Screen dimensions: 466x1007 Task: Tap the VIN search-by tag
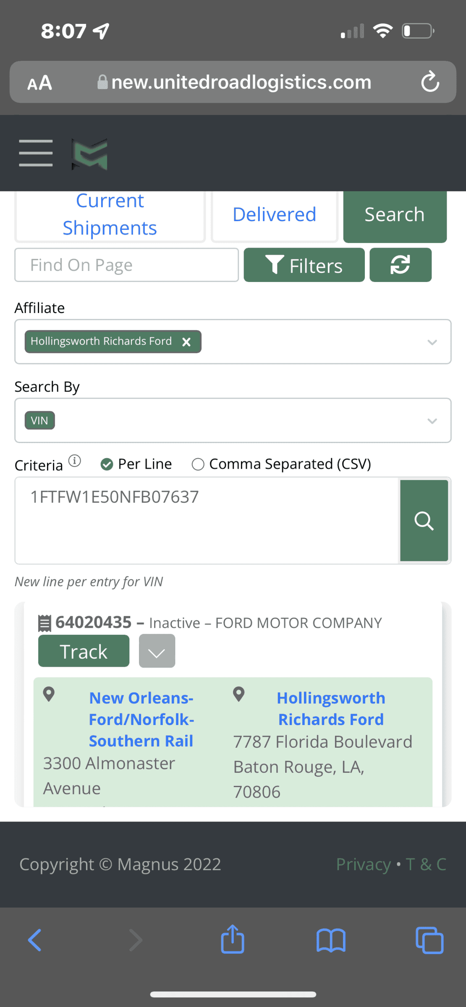point(40,420)
